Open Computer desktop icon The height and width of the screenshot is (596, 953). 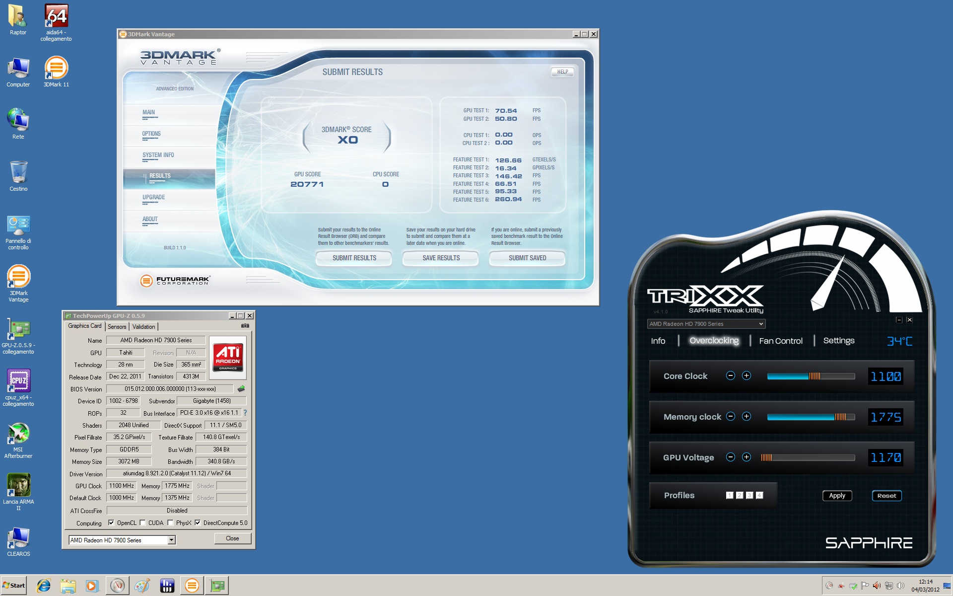pyautogui.click(x=18, y=72)
